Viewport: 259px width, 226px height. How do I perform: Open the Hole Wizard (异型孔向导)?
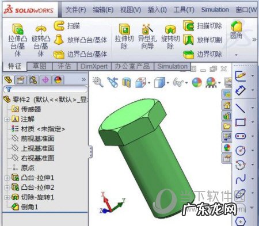[x=147, y=36]
